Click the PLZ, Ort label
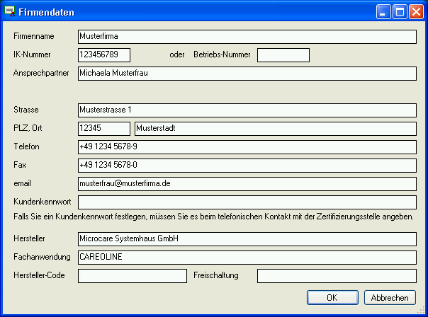 28,128
